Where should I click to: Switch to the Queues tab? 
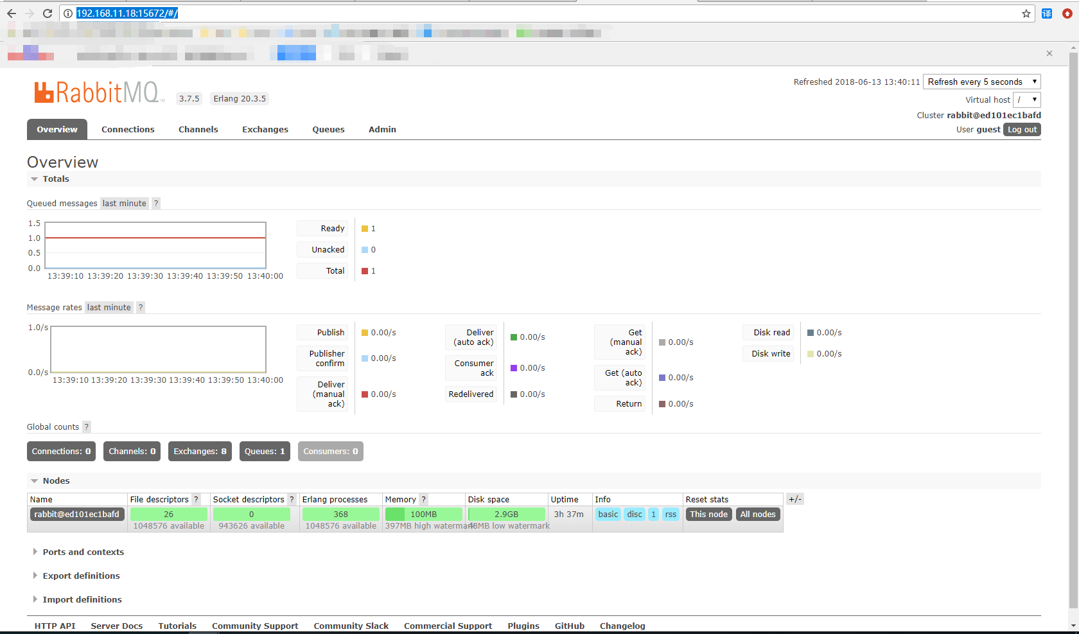(x=329, y=130)
